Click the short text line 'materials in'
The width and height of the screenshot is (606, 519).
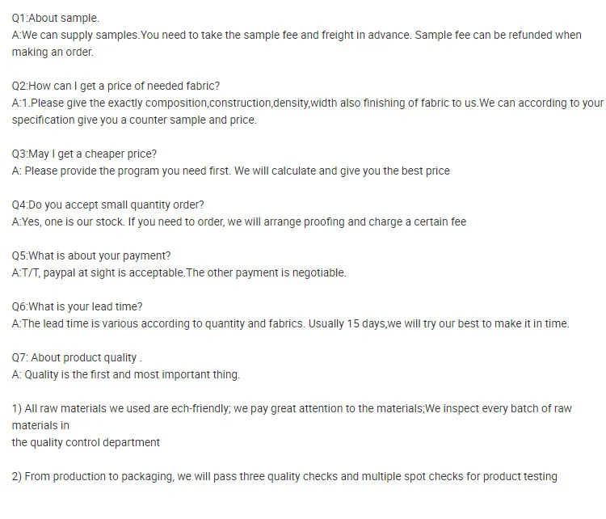(40, 425)
